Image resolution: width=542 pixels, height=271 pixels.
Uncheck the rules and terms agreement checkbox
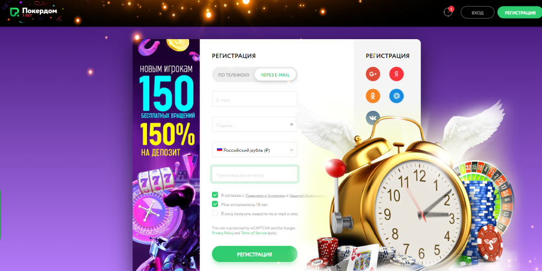(x=215, y=195)
